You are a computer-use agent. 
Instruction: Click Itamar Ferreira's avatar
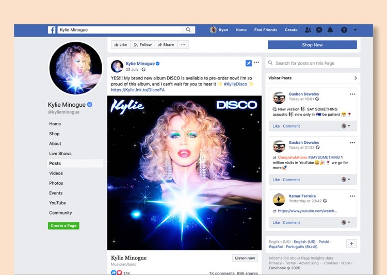click(279, 200)
